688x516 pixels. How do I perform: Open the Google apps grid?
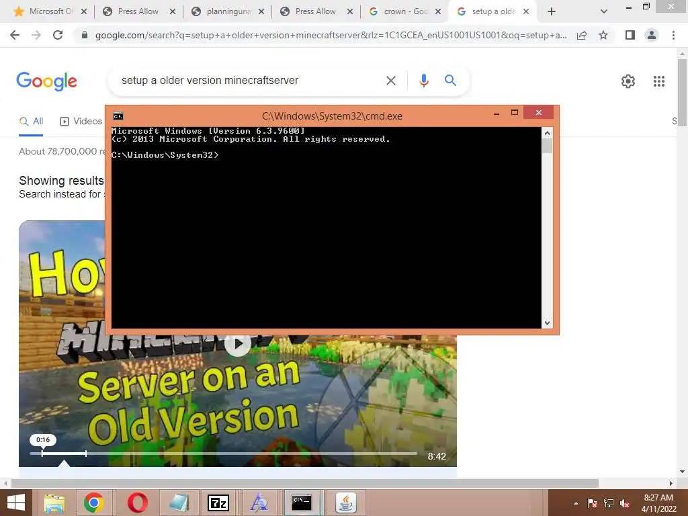point(659,81)
